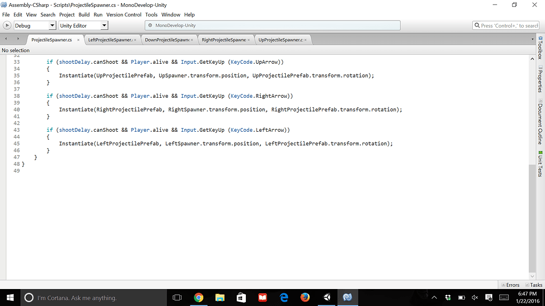Open Task View on the taskbar
The height and width of the screenshot is (306, 545).
tap(178, 297)
